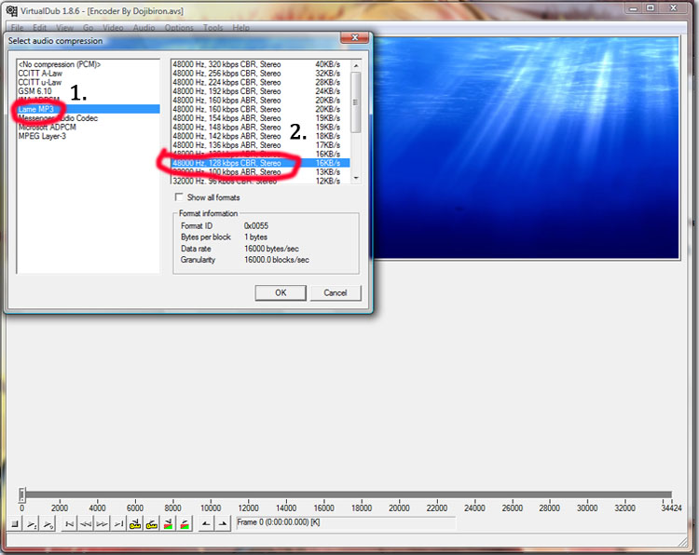
Task: Choose 48000 Hz, 192 kbps CBR, Stereo
Action: pos(261,91)
